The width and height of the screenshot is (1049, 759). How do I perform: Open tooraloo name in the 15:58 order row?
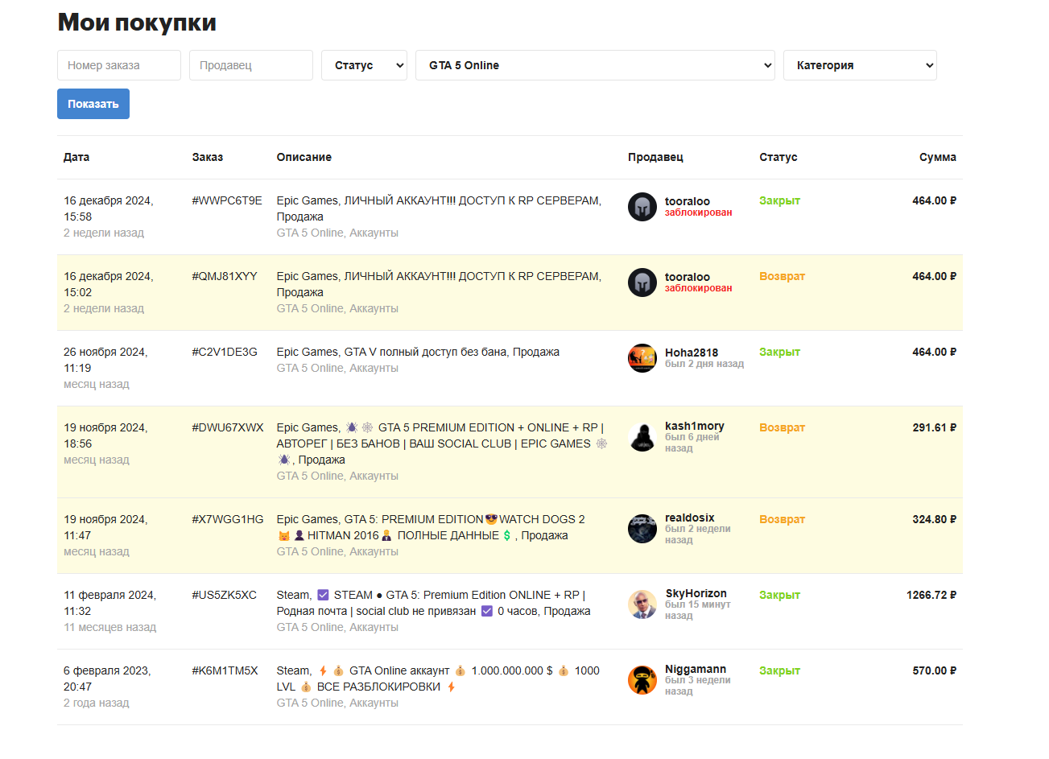pos(688,201)
